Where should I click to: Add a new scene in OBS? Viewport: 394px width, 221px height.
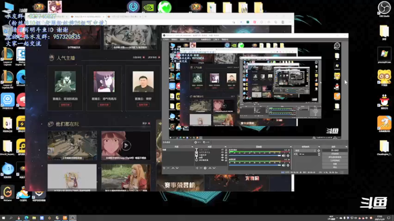pos(164,168)
